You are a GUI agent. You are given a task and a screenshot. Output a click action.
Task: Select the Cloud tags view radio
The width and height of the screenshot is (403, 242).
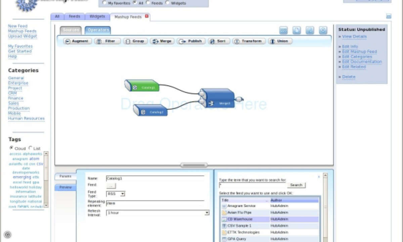(11, 148)
